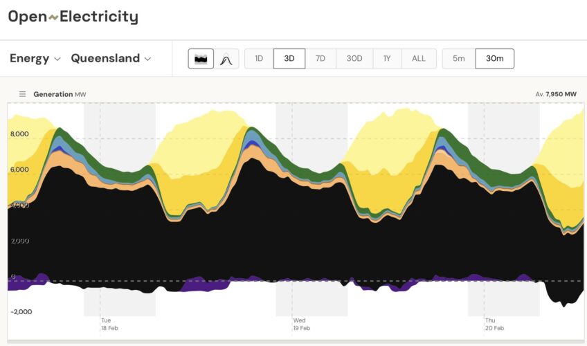Switch range to 1D
This screenshot has width=587, height=346.
[259, 59]
